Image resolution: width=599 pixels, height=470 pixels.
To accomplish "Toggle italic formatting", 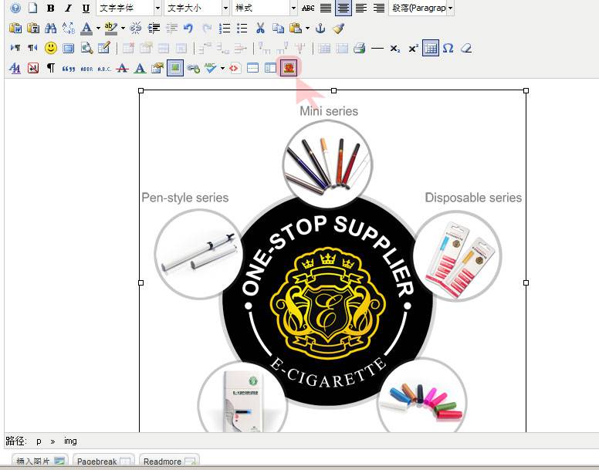I will coord(68,8).
